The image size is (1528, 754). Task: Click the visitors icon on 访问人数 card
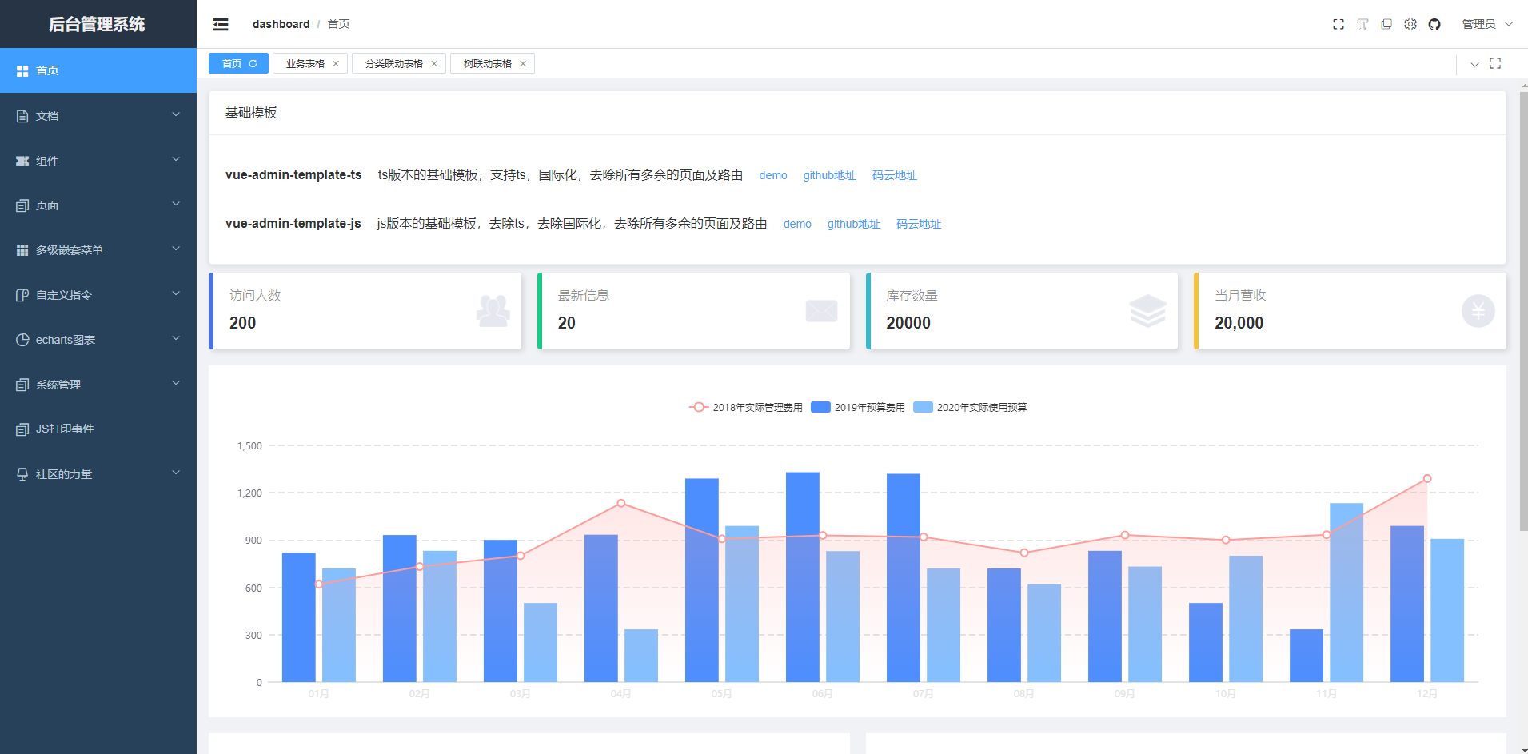click(493, 311)
